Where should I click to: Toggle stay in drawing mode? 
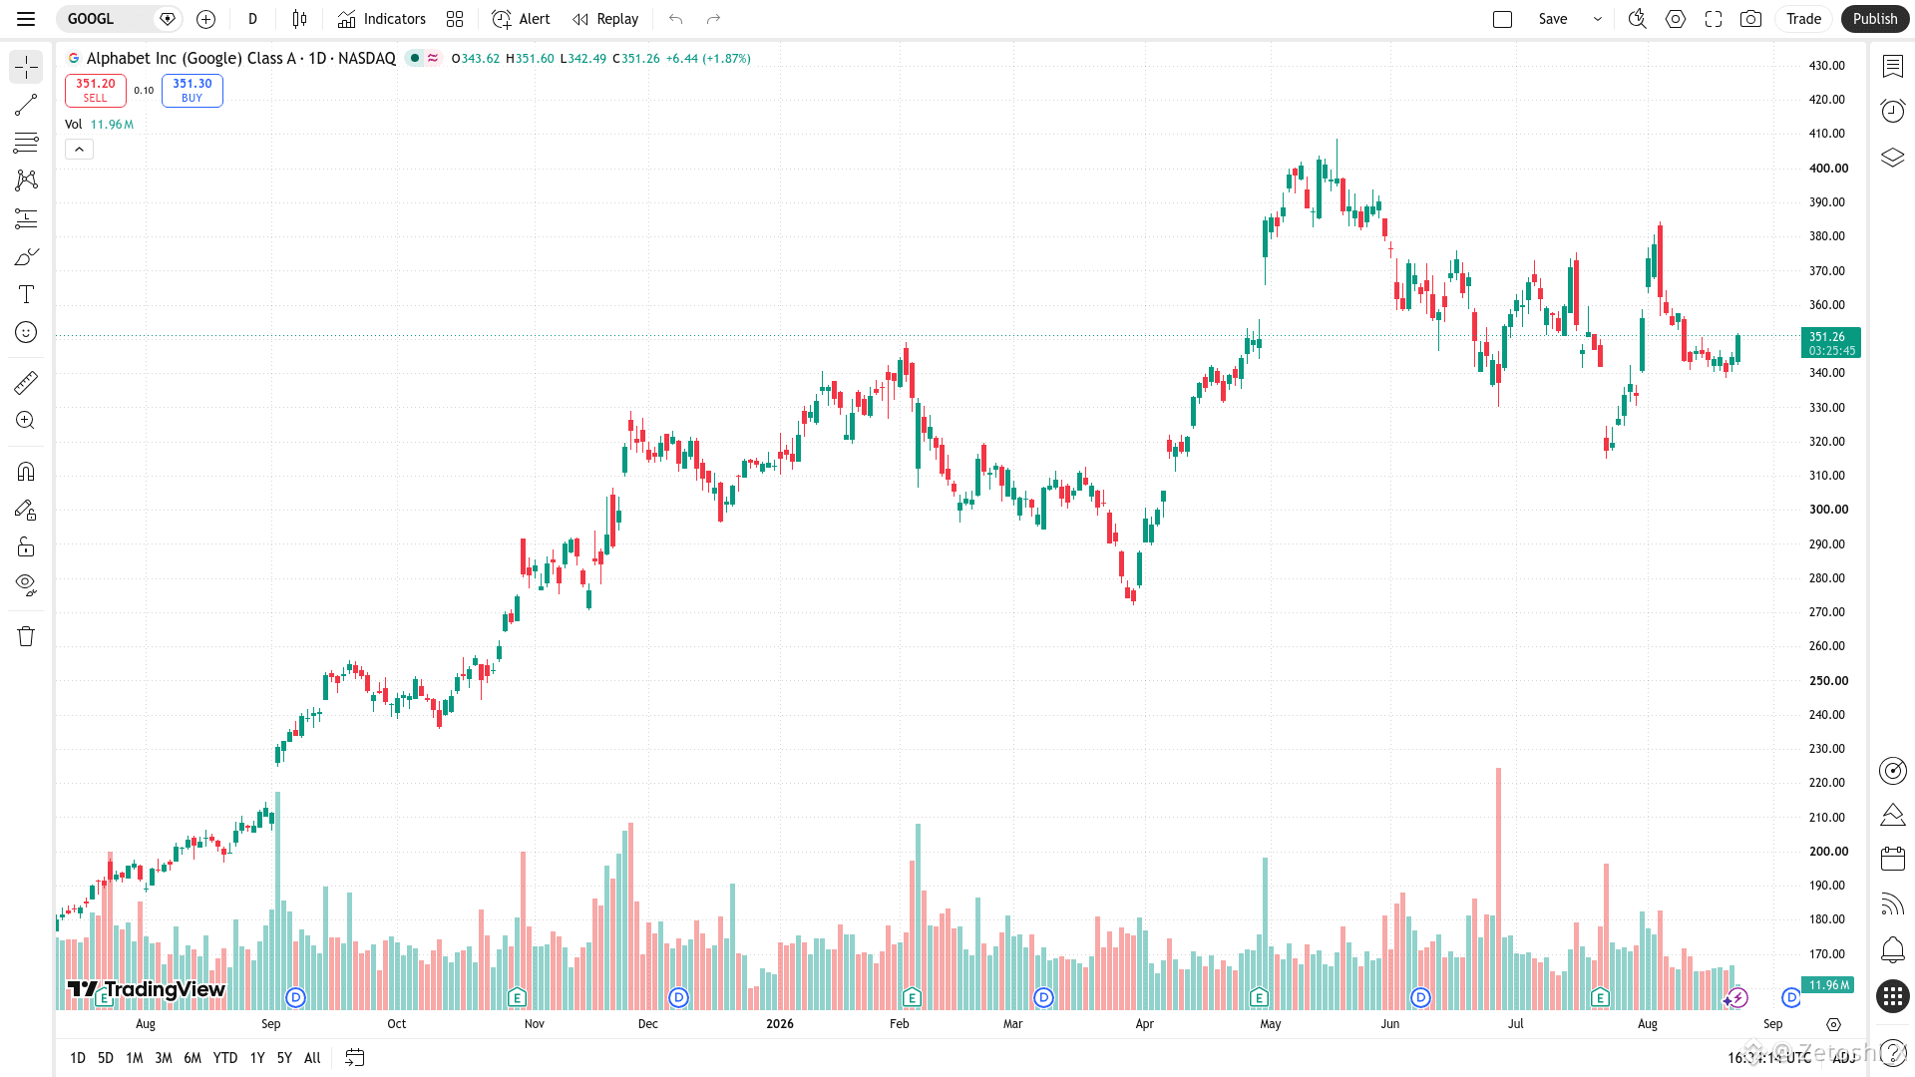coord(26,510)
